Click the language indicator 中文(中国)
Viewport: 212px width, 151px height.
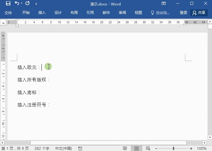click(64, 149)
